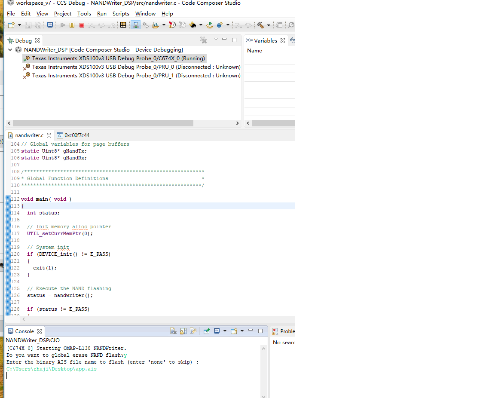Toggle the Scroll Lock console icon
This screenshot has width=495, height=398.
[x=183, y=331]
